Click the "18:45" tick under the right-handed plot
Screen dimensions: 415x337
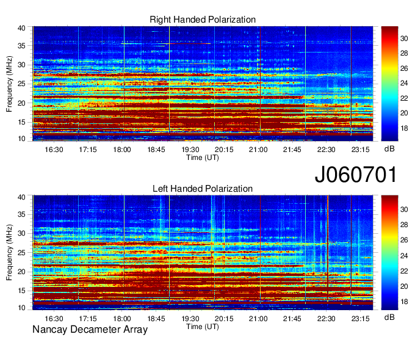pyautogui.click(x=156, y=150)
